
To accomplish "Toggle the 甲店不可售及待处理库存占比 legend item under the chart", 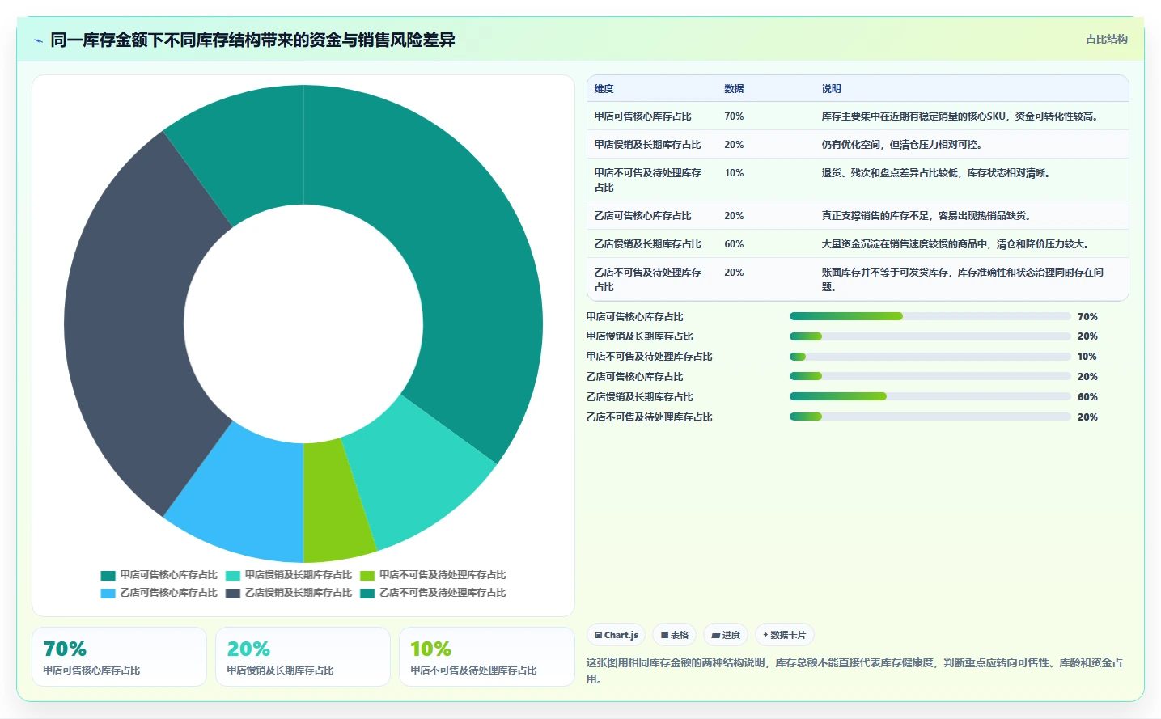I will (x=433, y=575).
